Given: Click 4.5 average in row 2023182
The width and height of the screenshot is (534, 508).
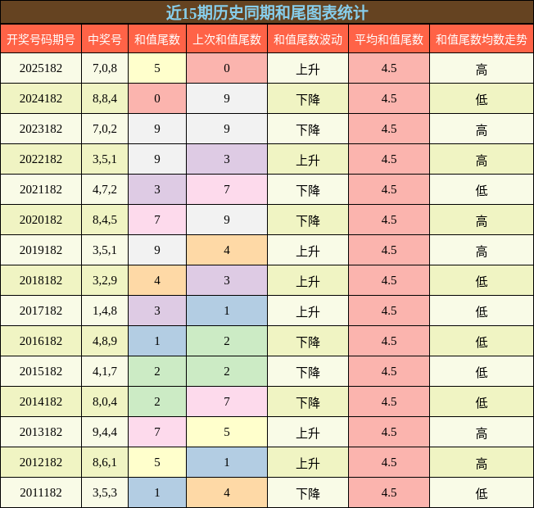Looking at the screenshot, I should coord(389,129).
